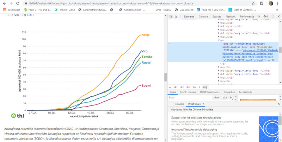Open the Sovellukset apps shortcut

12,10
